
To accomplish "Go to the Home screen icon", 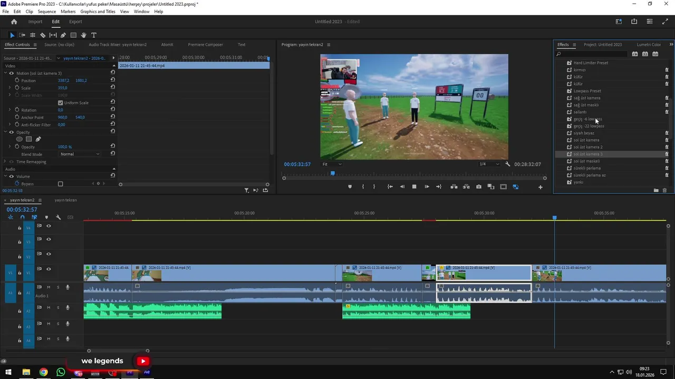I will click(x=14, y=22).
